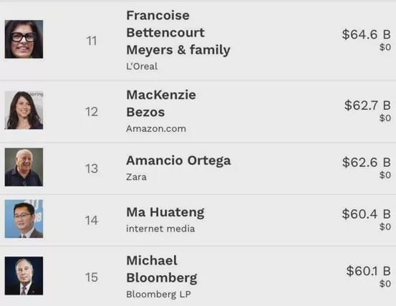Click MacKenzie Bezos portrait thumbnail

[x=24, y=110]
